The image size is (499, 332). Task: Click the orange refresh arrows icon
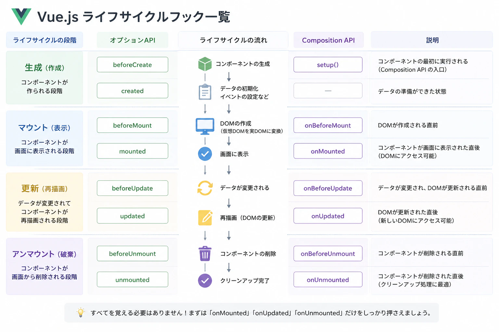[x=205, y=188]
